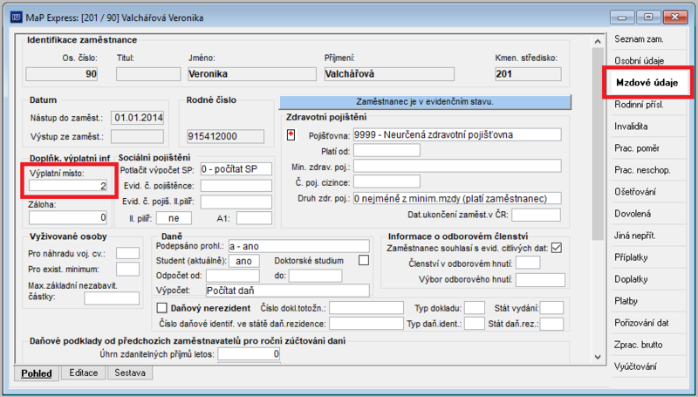
Task: Click Pro exist. minimum field
Action: coord(127,269)
